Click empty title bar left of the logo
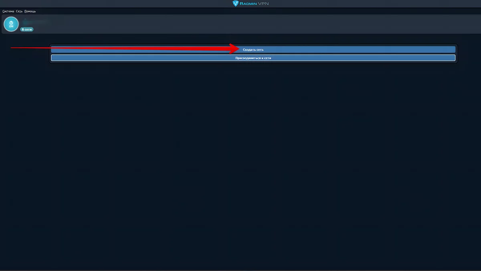This screenshot has height=271, width=481. pyautogui.click(x=120, y=4)
